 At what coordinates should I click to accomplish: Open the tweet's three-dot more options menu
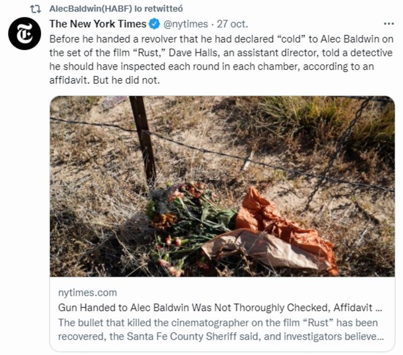[x=388, y=23]
